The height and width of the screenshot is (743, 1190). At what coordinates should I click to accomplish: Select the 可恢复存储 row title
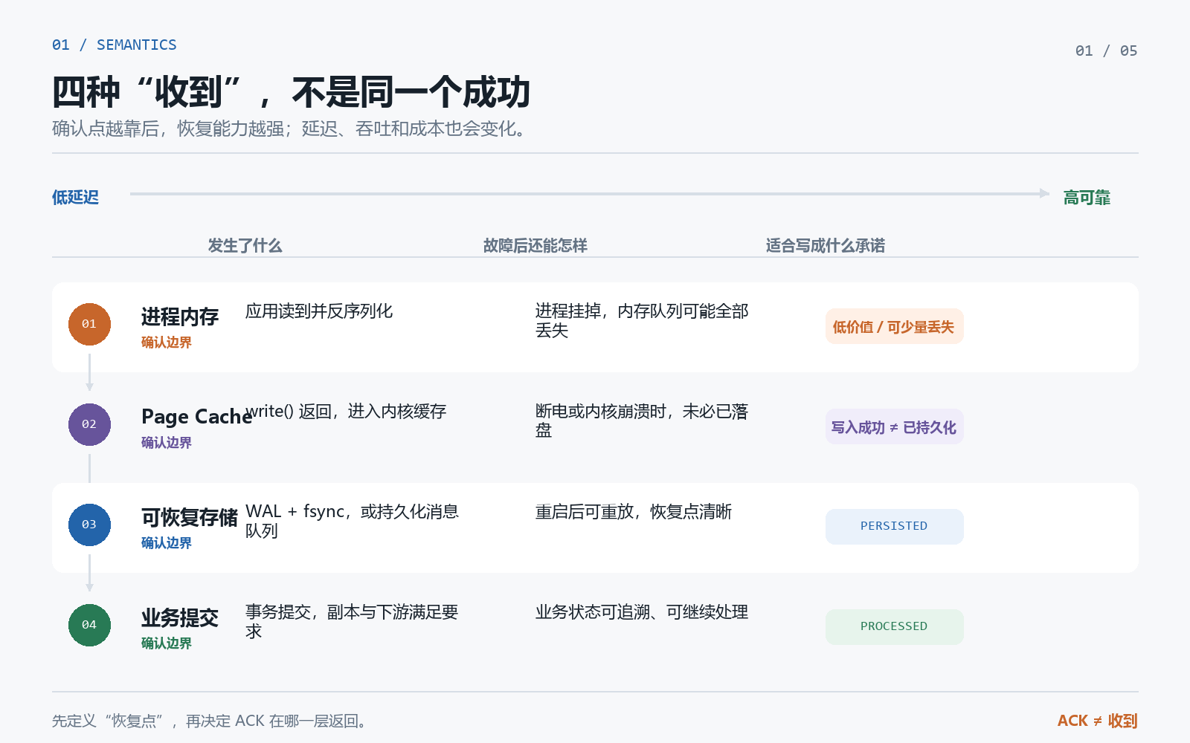[x=190, y=517]
